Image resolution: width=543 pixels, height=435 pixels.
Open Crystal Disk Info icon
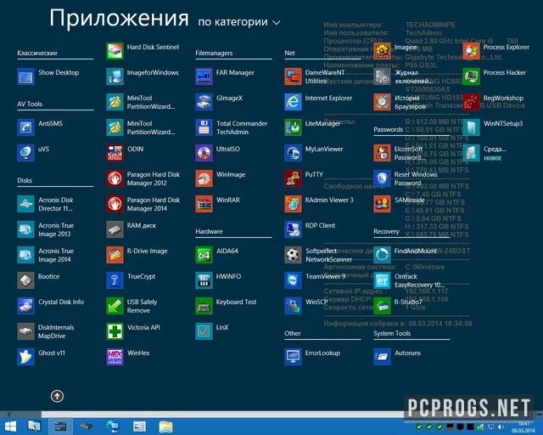click(25, 306)
